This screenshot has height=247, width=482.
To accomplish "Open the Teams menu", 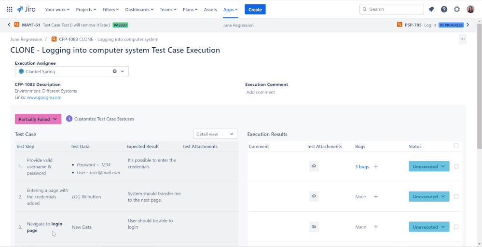I will [x=168, y=10].
